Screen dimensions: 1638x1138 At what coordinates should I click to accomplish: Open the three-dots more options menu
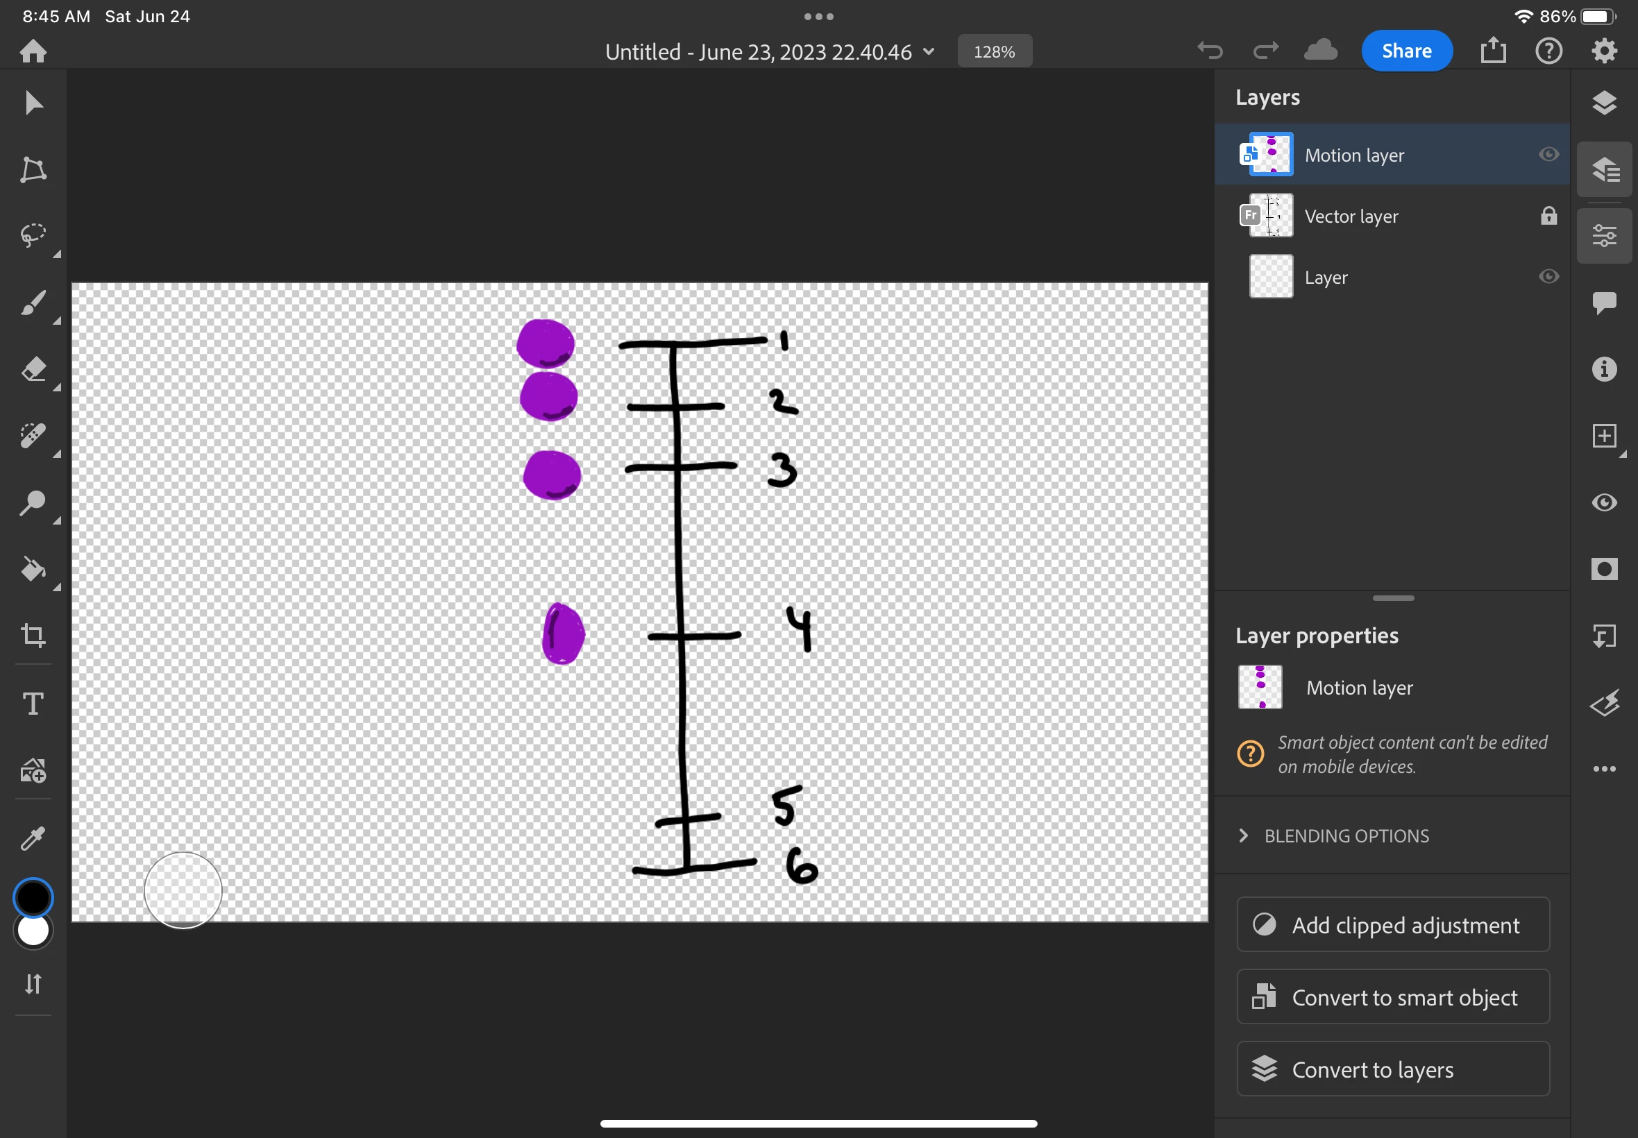(x=1604, y=769)
